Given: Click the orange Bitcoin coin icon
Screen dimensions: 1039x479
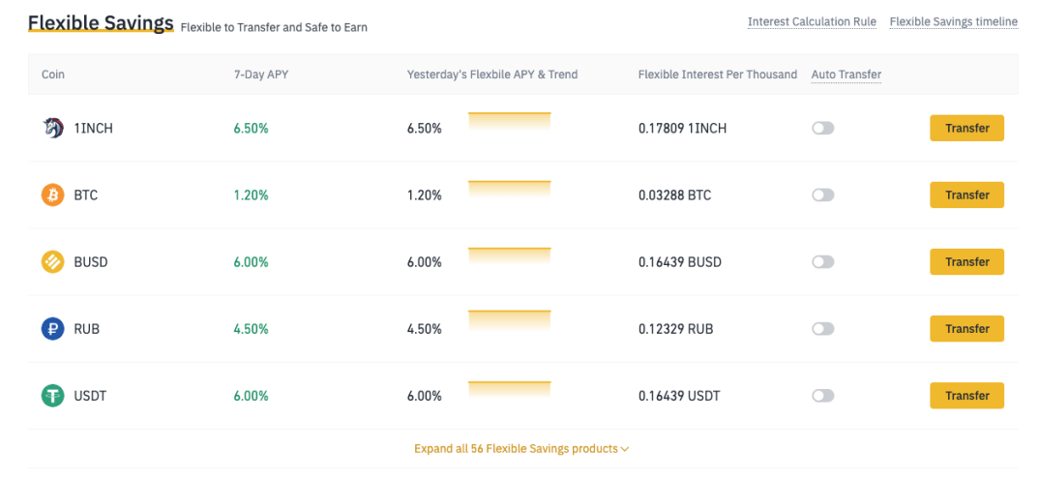Looking at the screenshot, I should (53, 195).
